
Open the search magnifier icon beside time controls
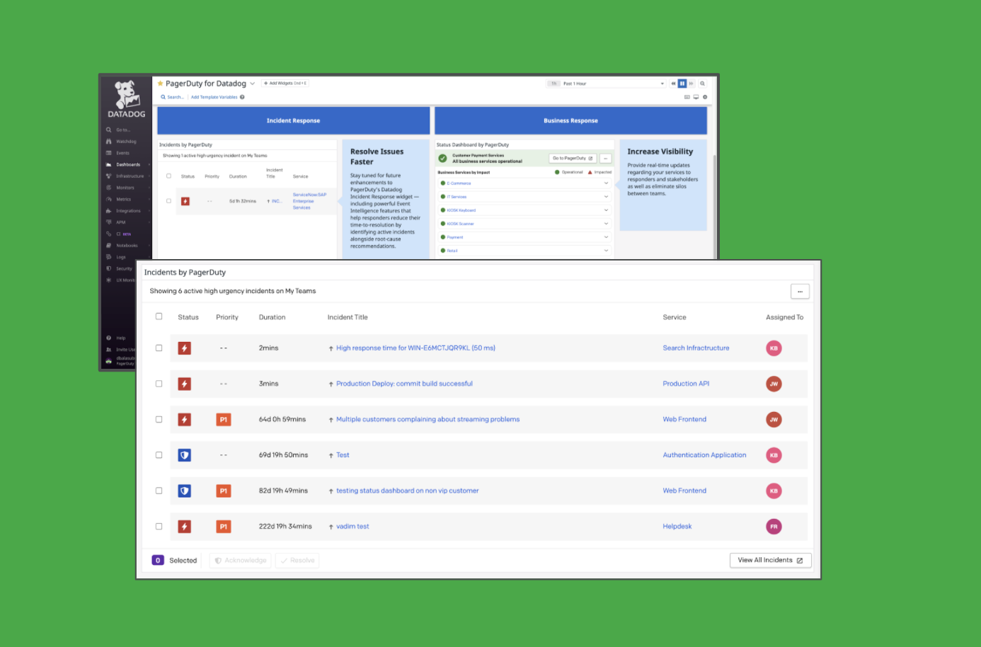pos(702,84)
